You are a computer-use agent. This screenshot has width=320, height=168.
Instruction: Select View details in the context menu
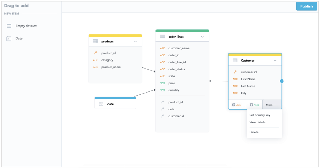pos(257,122)
